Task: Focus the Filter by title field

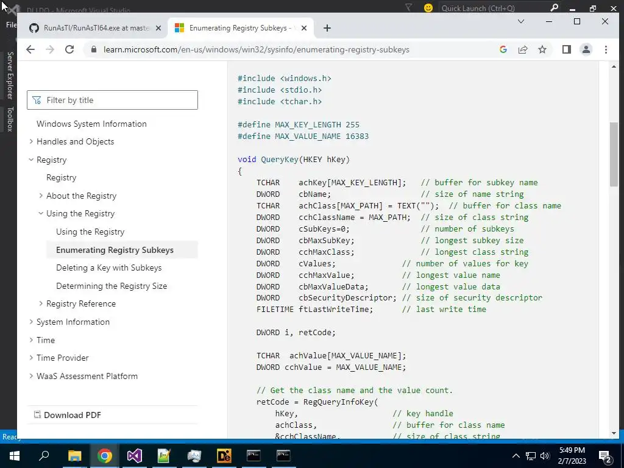Action: pos(112,100)
